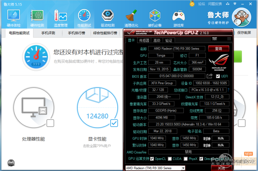This screenshot has height=171, width=258.
Task: Switch to 手机评测 tab
Action: (48, 33)
